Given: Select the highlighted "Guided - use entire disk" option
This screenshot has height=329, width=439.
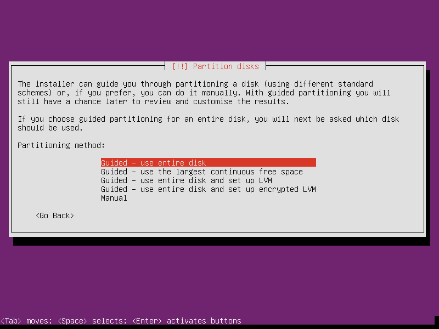Looking at the screenshot, I should (x=209, y=162).
